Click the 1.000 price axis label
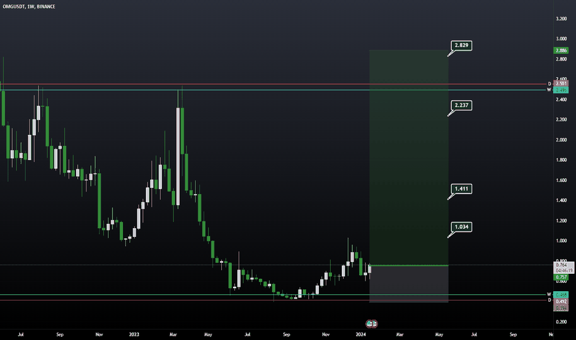This screenshot has height=340, width=576. [561, 240]
